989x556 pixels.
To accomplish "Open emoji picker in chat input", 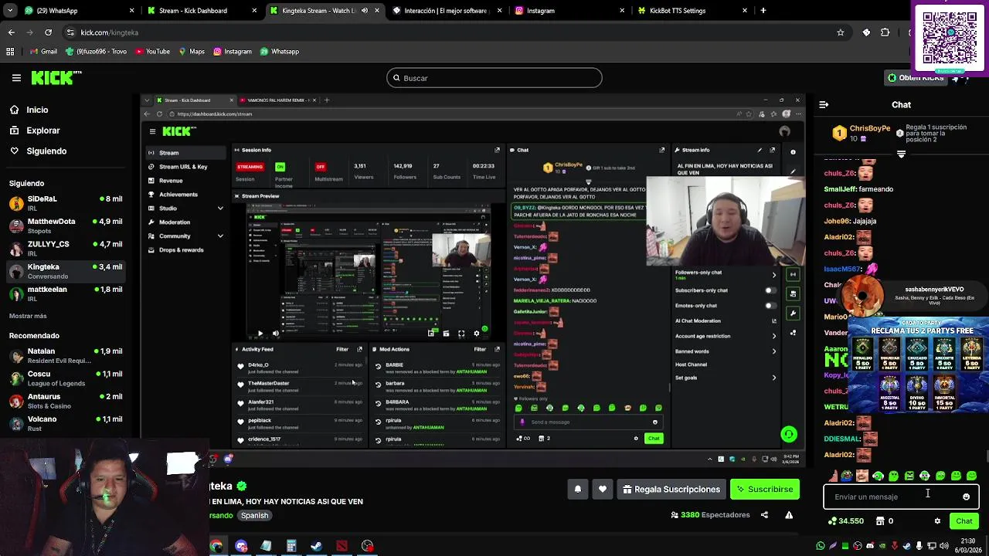I will click(966, 497).
